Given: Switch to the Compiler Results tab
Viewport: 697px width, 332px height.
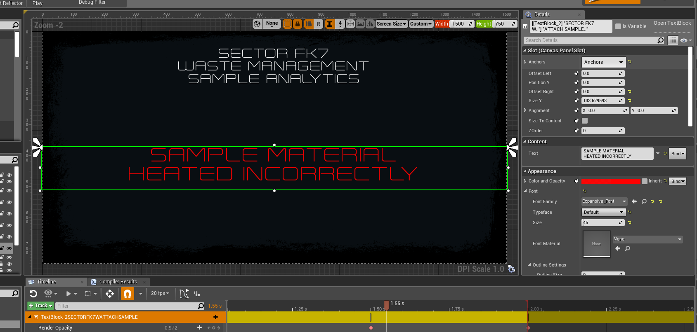Looking at the screenshot, I should (x=118, y=282).
